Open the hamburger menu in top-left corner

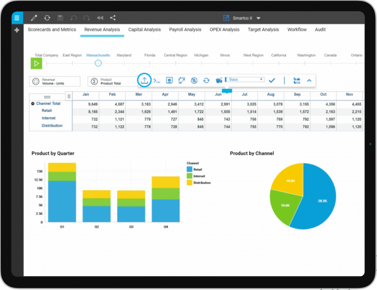click(17, 18)
